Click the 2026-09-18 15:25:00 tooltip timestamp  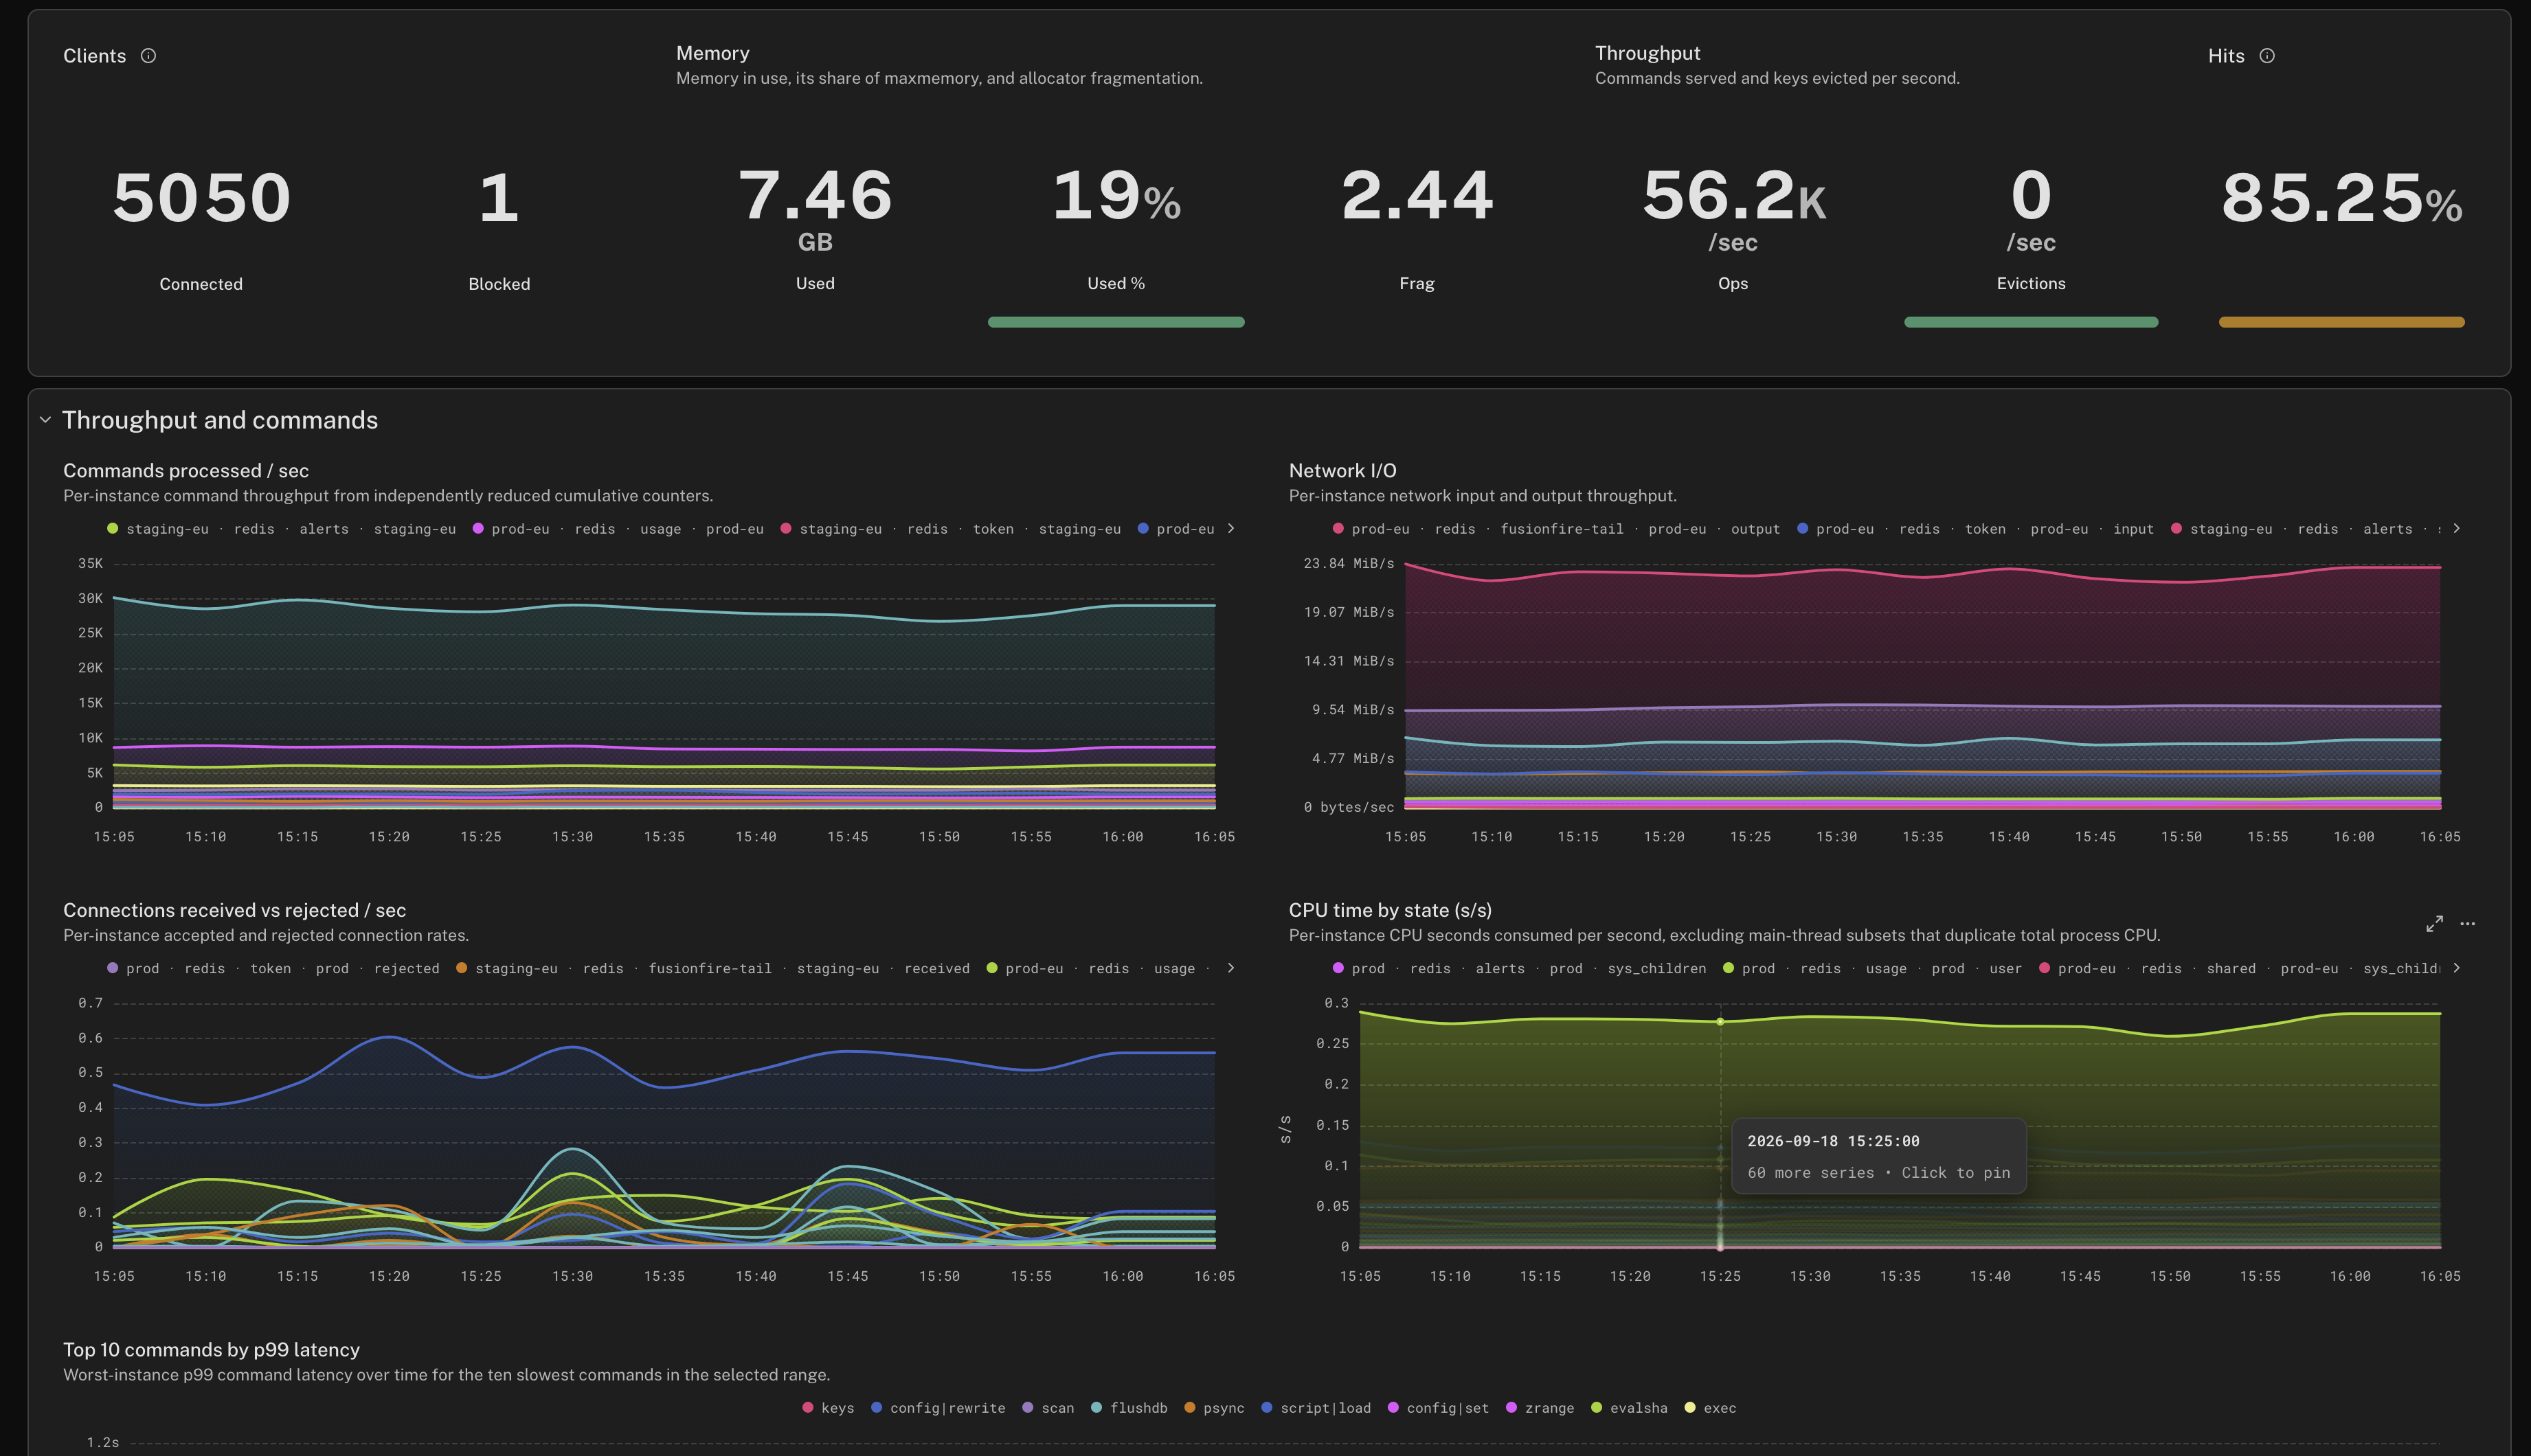pos(1833,1141)
